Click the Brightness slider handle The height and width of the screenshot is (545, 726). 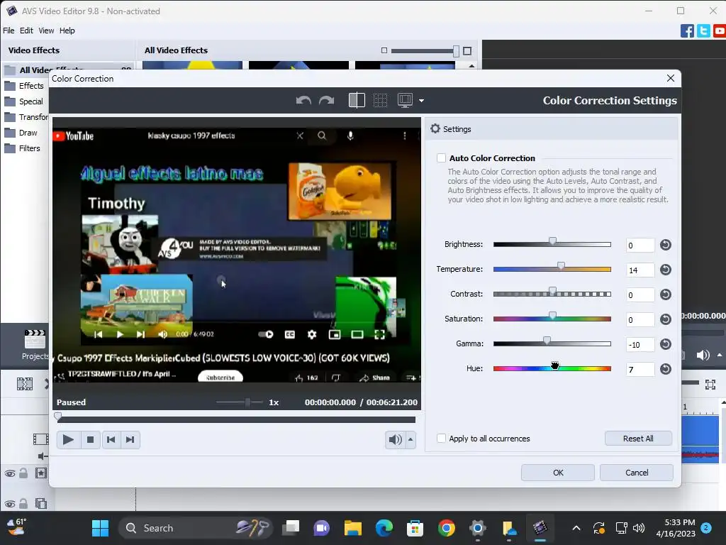[552, 241]
